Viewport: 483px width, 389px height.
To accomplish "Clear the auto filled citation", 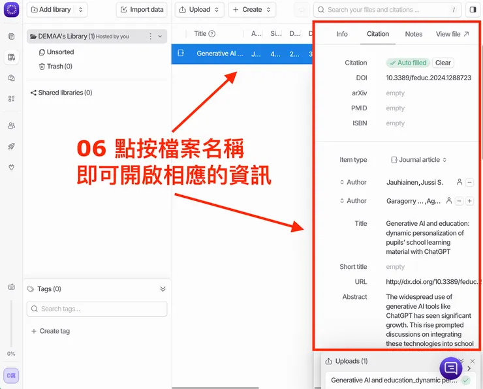I will (443, 63).
